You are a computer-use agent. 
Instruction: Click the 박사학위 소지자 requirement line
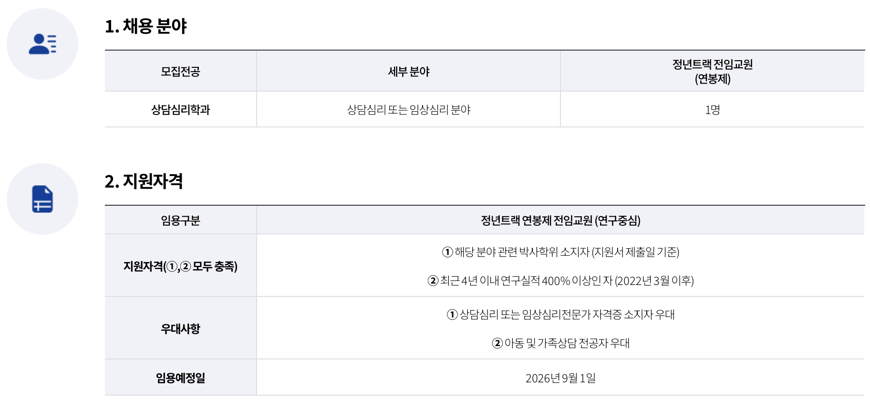(x=560, y=252)
